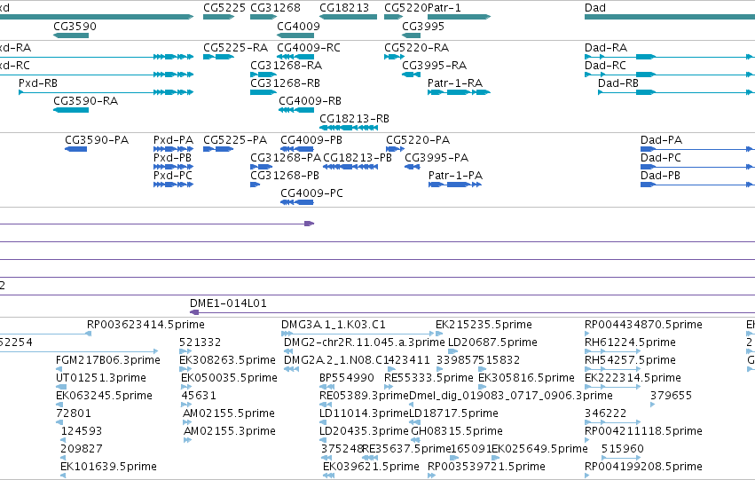Select EST EK222314.5prime
755x480 pixels.
point(612,387)
